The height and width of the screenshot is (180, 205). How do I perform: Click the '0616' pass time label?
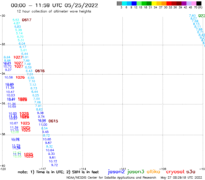[40, 71]
